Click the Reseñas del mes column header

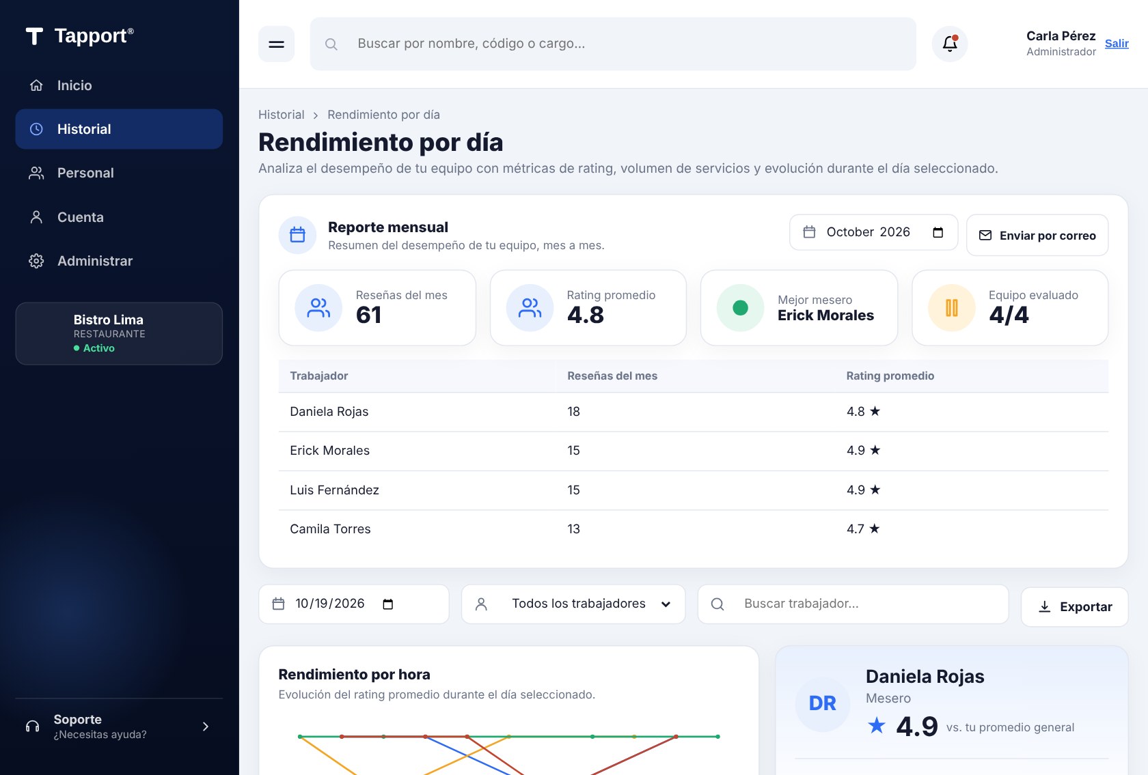[612, 376]
